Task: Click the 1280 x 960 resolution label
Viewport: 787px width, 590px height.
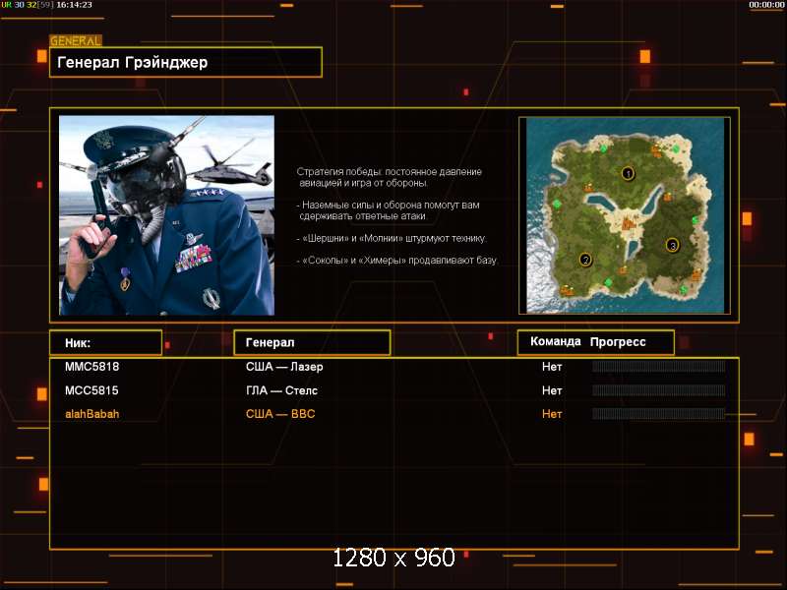Action: coord(394,558)
